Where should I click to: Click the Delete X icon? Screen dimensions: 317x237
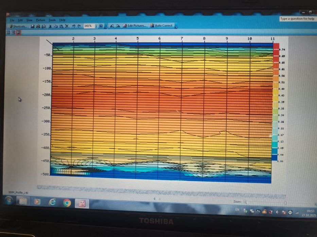pyautogui.click(x=67, y=26)
